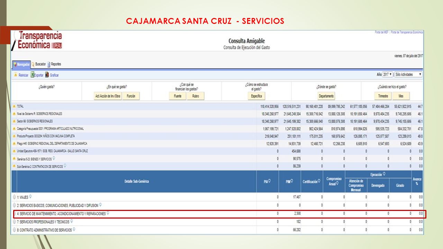Click Portal de Transparencia Económica link
Screen dimensions: 443x249
(x=407, y=32)
